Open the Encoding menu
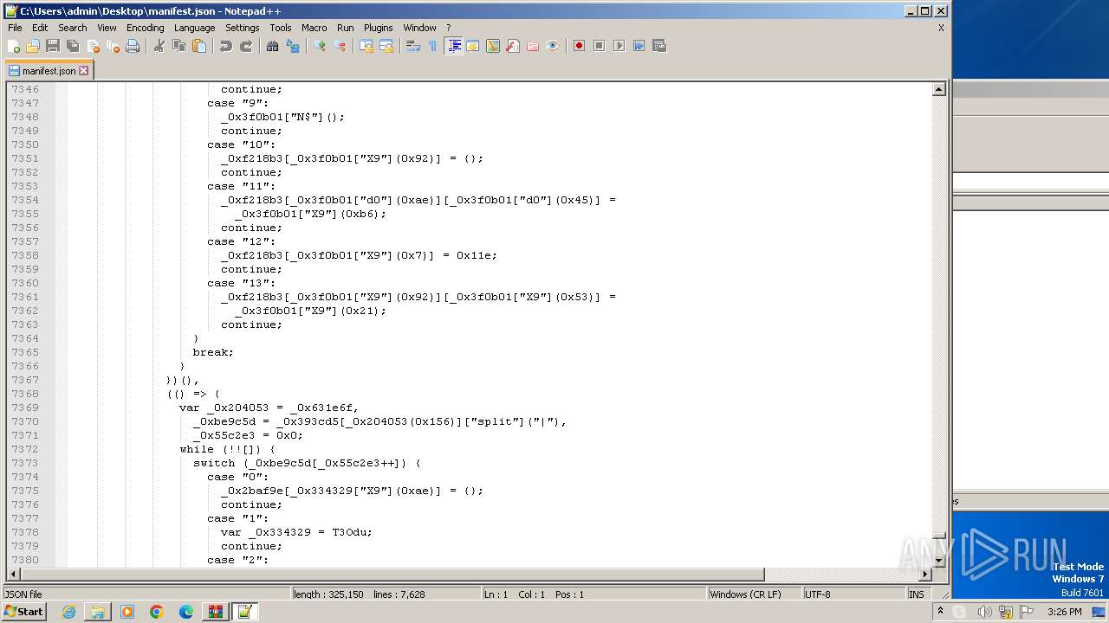The image size is (1109, 623). coord(146,28)
